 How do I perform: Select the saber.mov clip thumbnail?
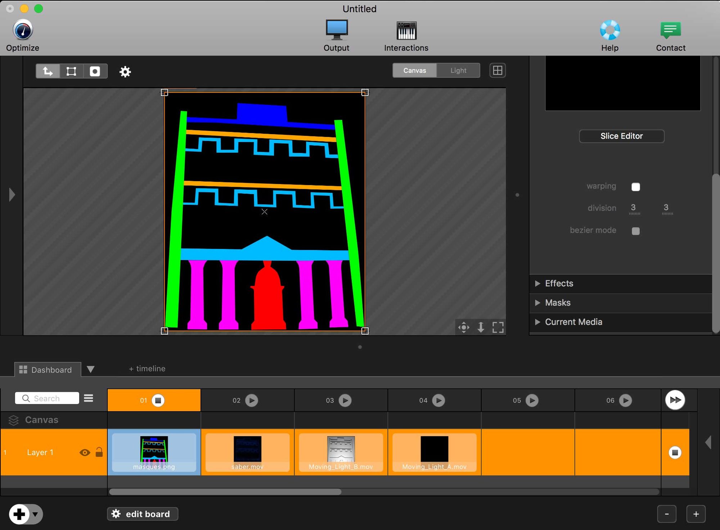(247, 449)
